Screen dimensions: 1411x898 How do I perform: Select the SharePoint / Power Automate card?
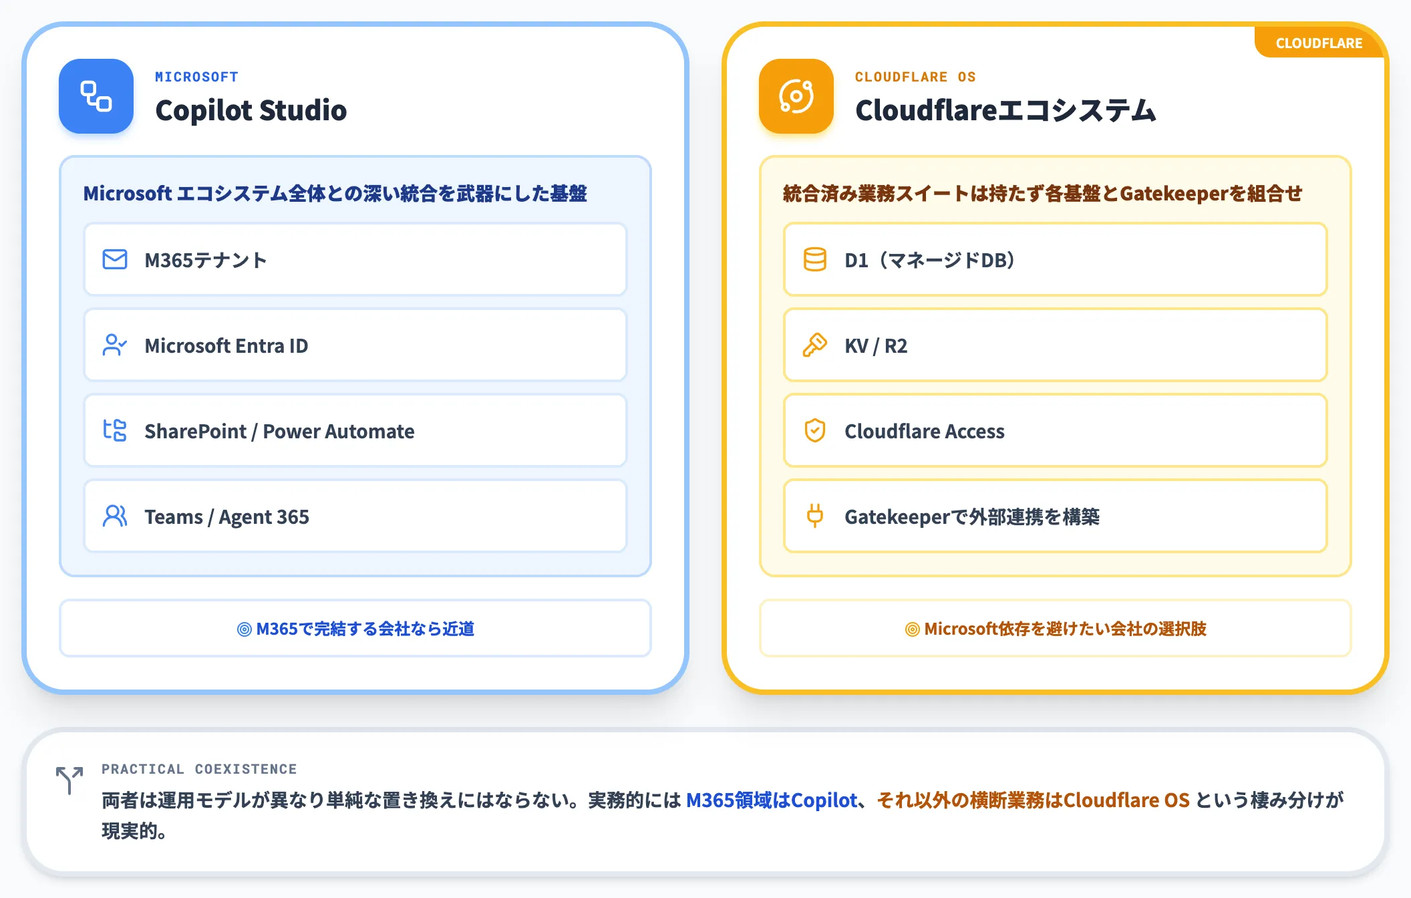tap(355, 430)
